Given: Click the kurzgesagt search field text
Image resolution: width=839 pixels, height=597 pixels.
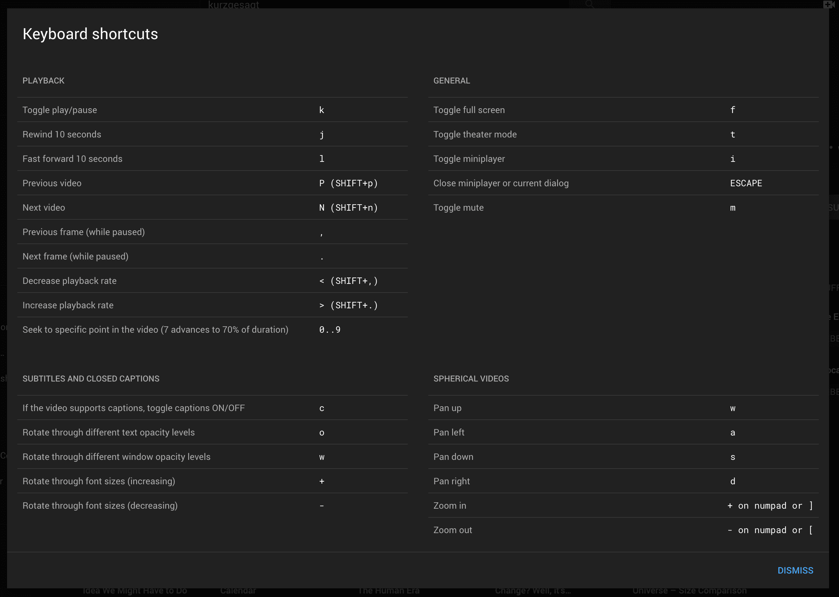Looking at the screenshot, I should point(233,4).
